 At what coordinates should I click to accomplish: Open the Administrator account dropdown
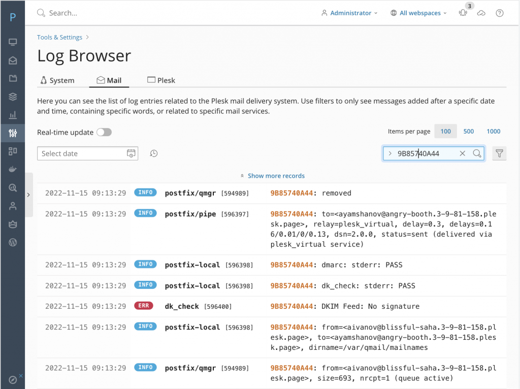[349, 13]
